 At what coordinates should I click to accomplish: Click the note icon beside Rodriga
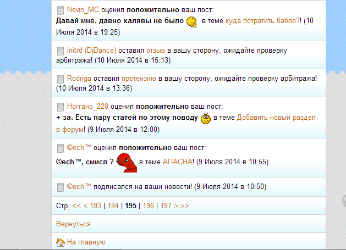point(61,79)
